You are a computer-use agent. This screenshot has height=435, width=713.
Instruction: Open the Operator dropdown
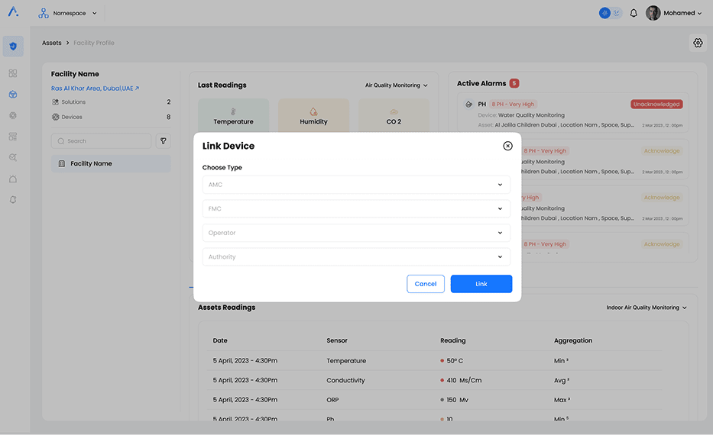click(x=356, y=233)
